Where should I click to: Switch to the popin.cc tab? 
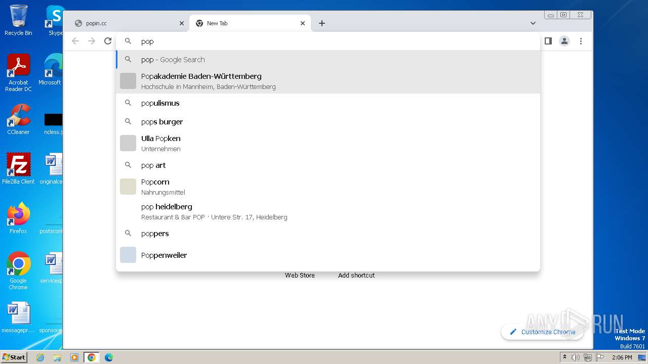tap(127, 23)
